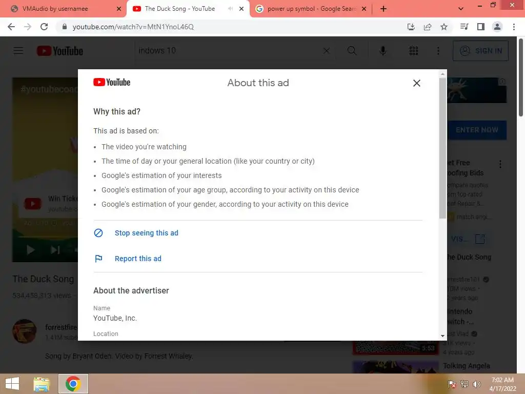Go forward in browser history
Image resolution: width=525 pixels, height=394 pixels.
28,27
